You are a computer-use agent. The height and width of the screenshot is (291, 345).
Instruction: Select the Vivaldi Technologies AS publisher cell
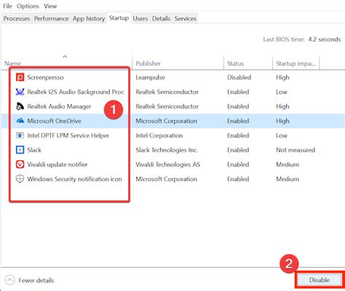tap(168, 164)
